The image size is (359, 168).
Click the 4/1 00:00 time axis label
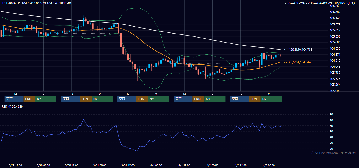pos(156,165)
